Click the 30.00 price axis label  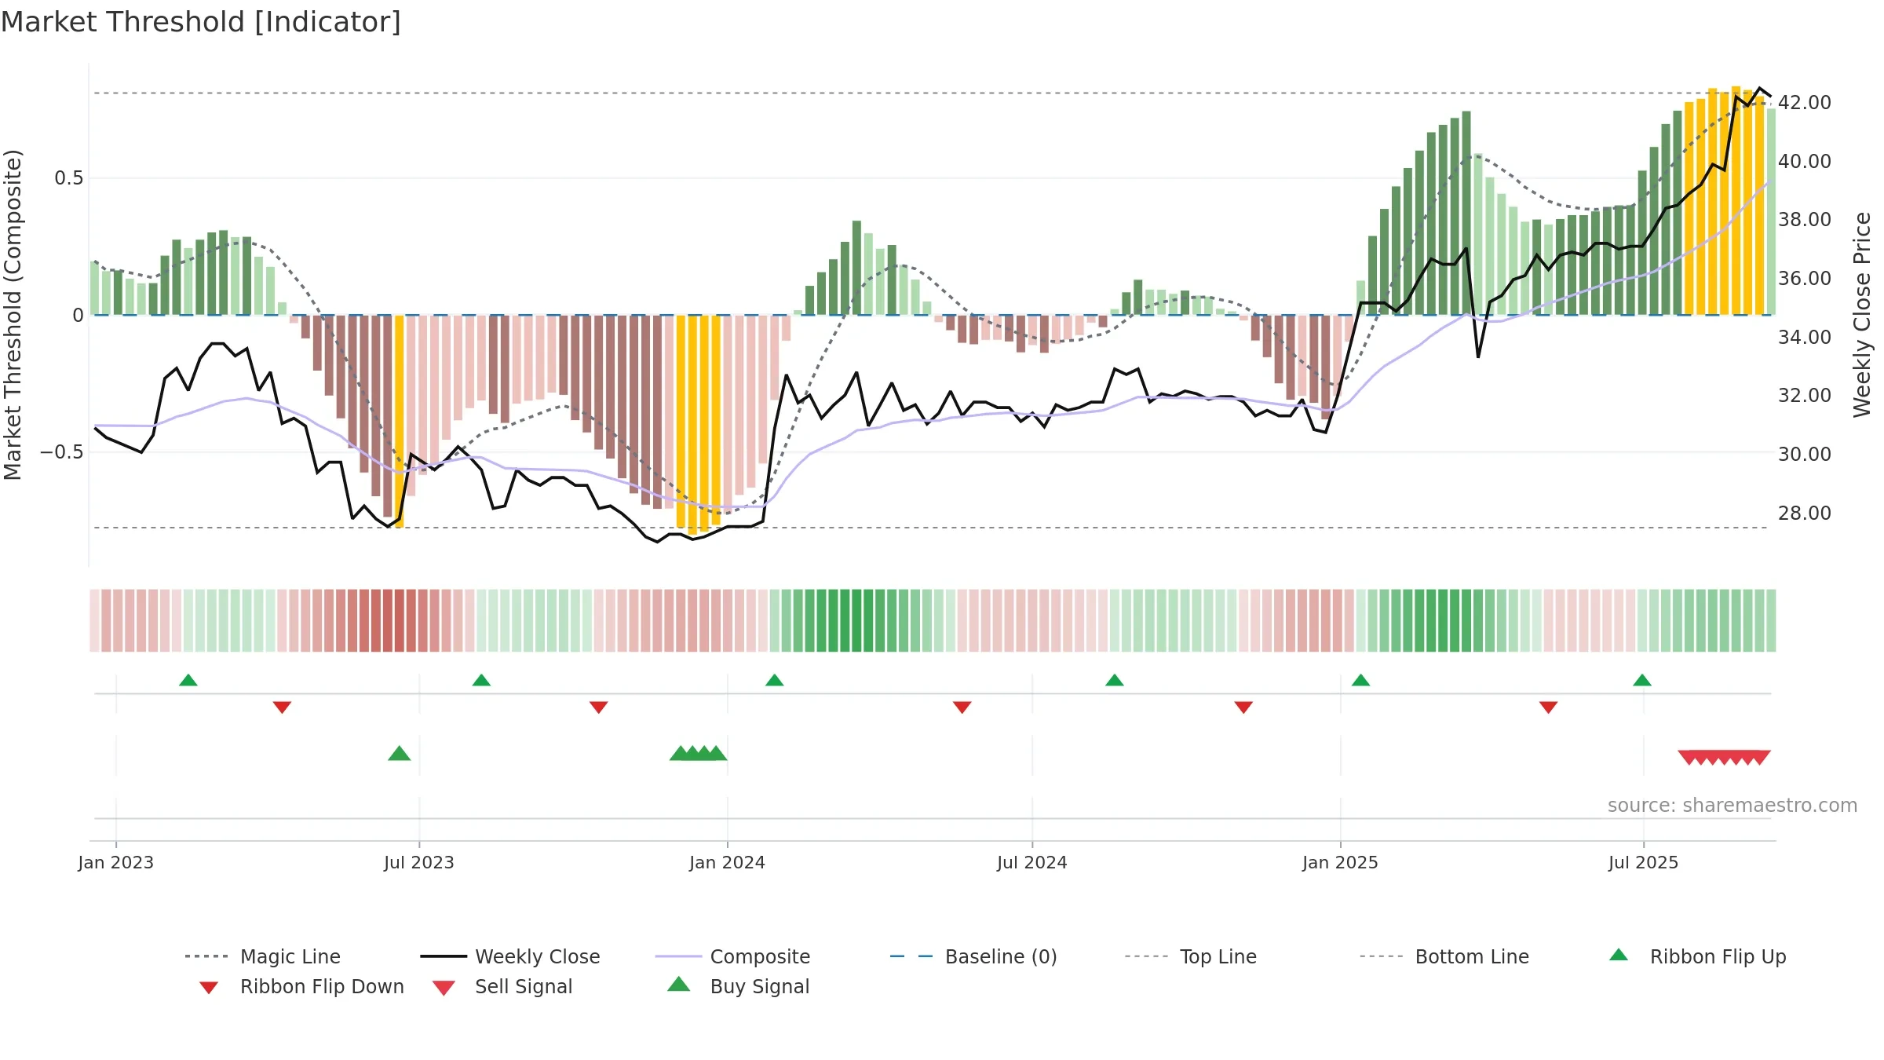pos(1805,455)
